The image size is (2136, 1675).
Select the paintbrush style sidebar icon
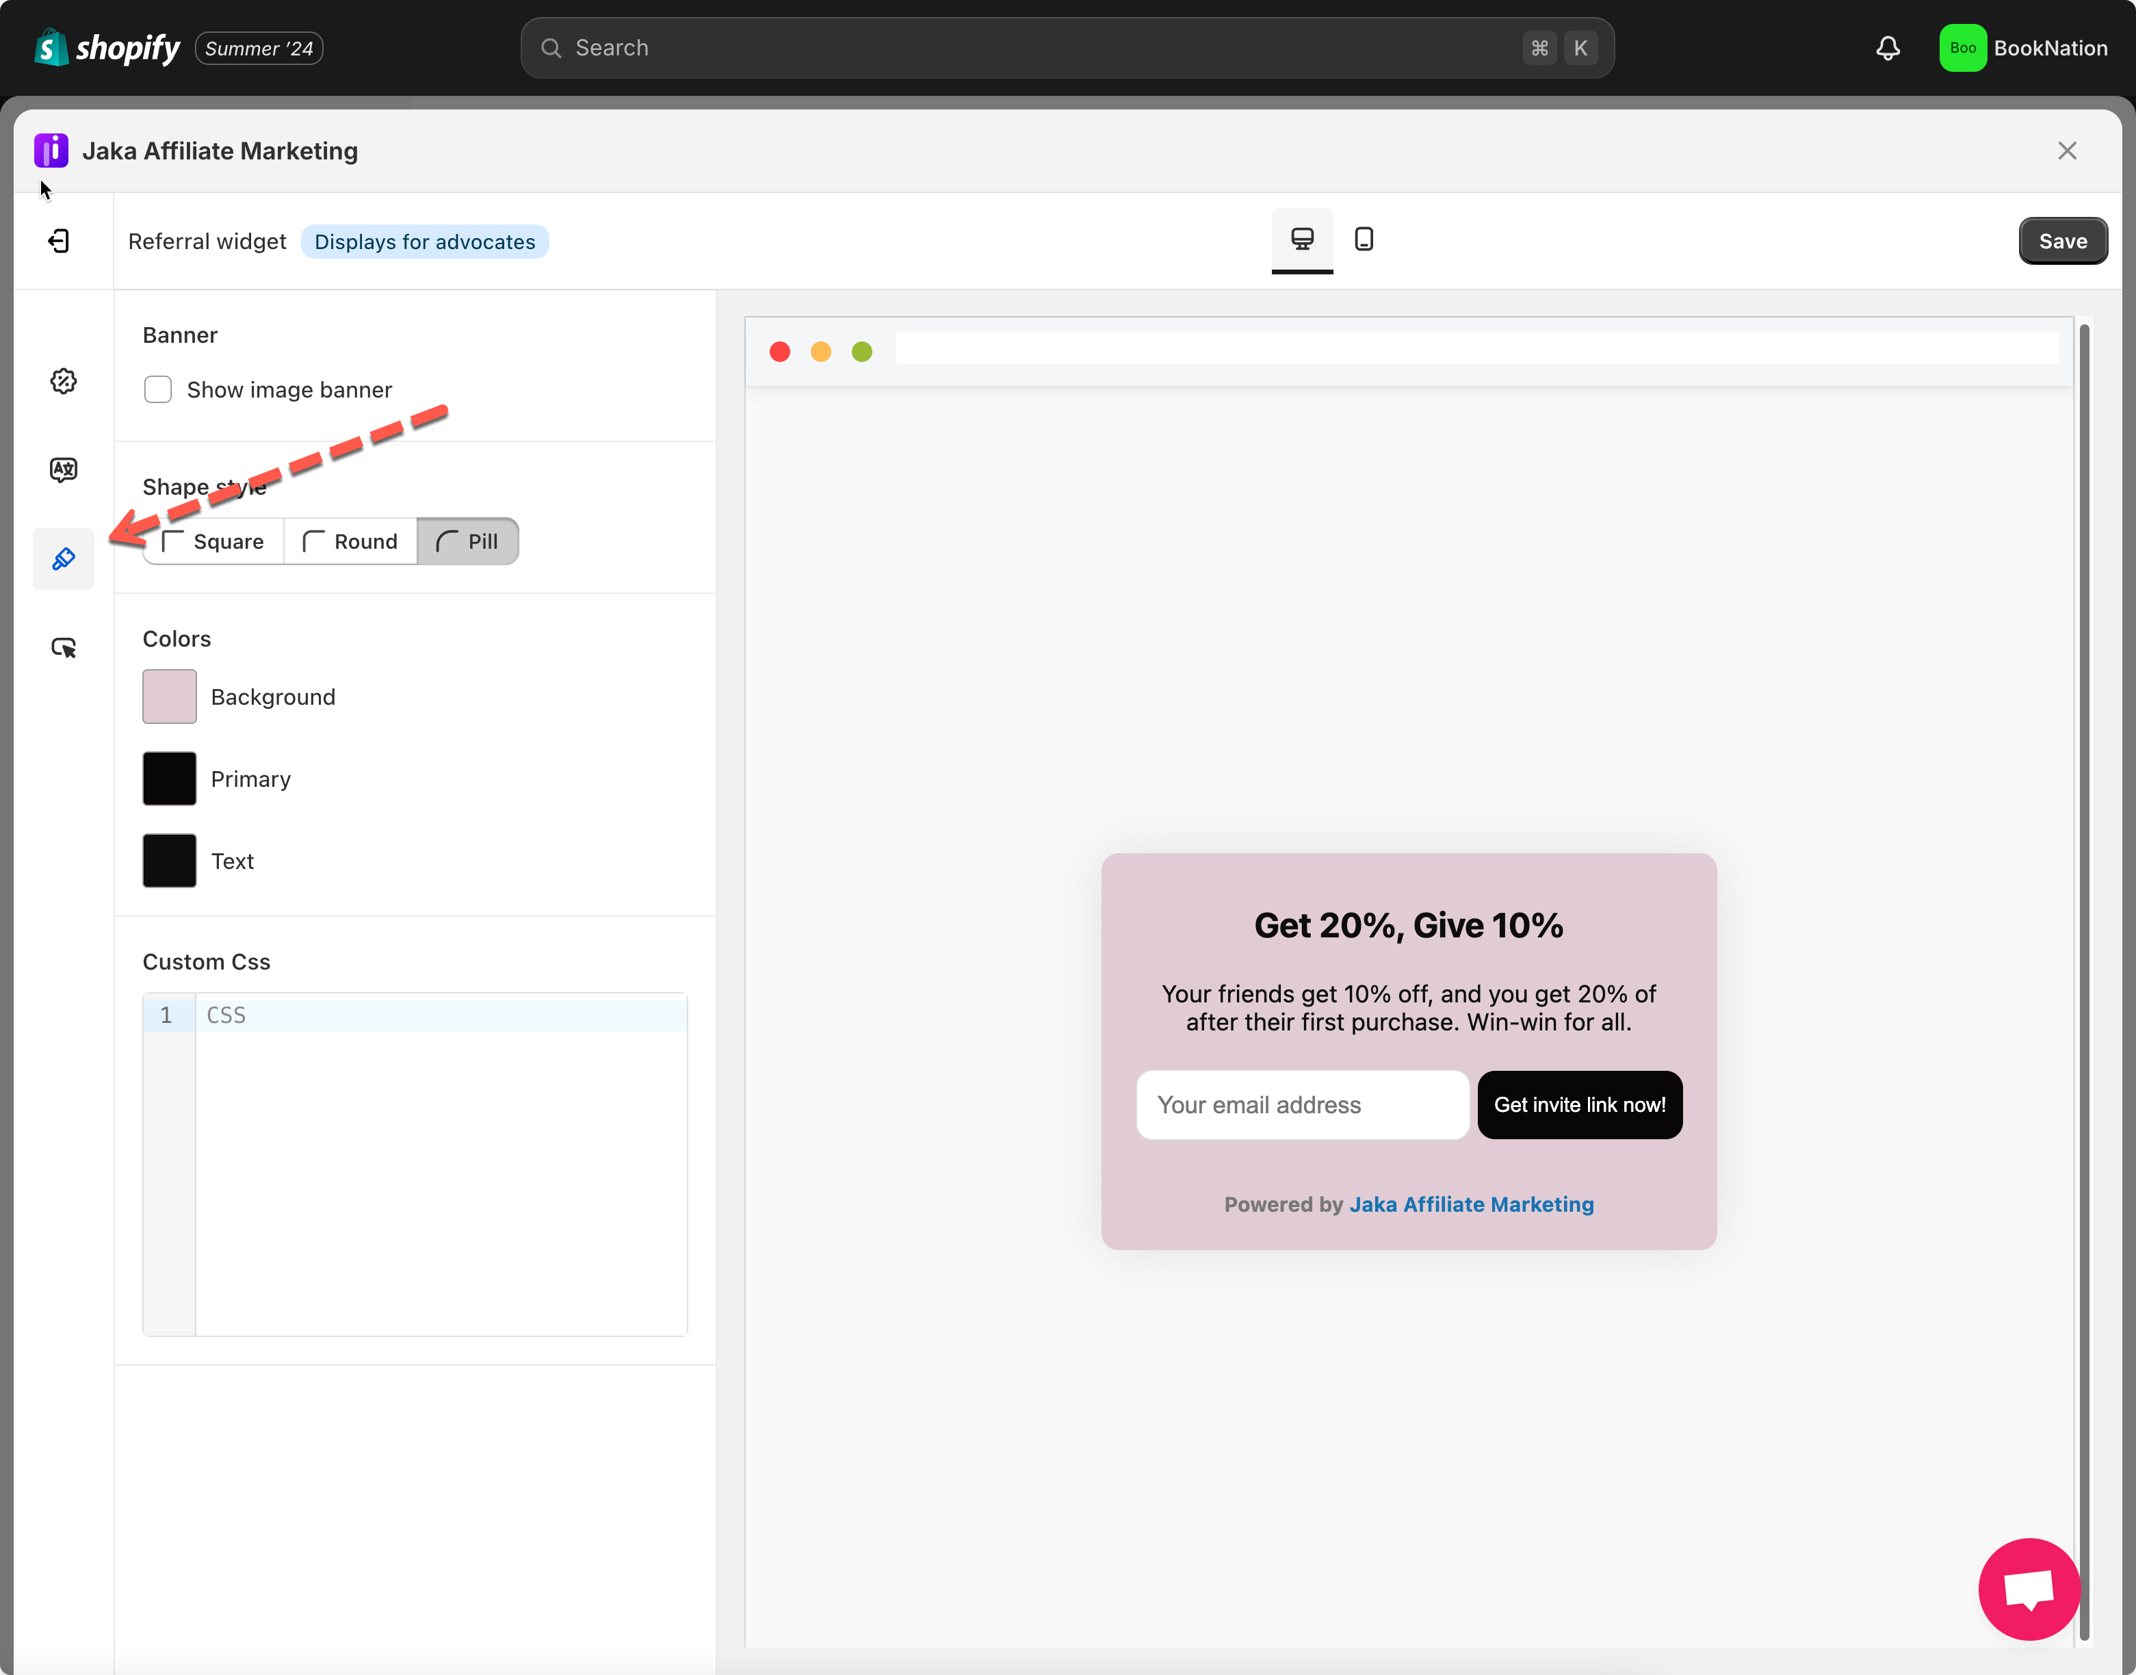64,559
